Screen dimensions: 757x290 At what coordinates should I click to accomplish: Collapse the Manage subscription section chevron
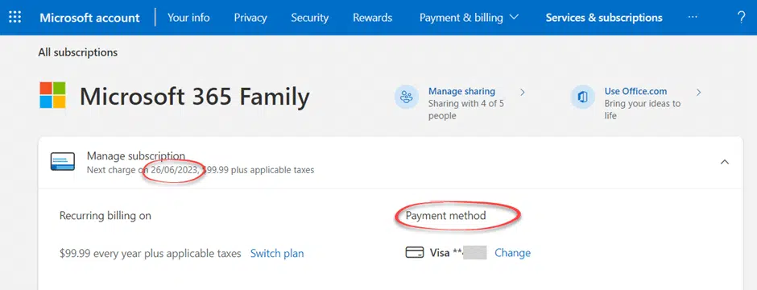click(x=725, y=162)
